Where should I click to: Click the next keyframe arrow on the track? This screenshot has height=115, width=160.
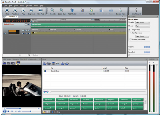[x=29, y=33]
